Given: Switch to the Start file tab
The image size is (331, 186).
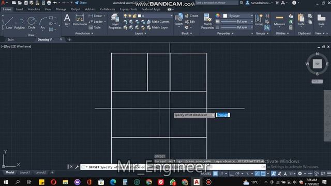Looking at the screenshot, I should (10, 40).
